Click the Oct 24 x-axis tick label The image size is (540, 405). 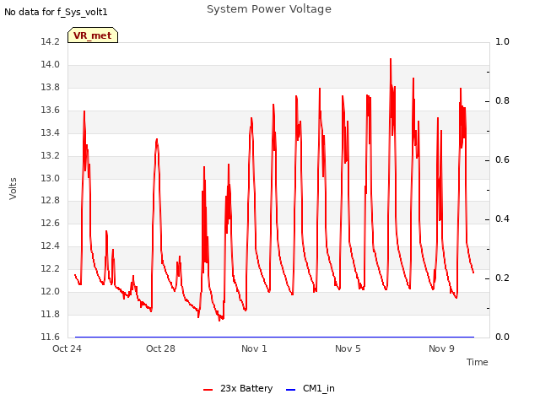pos(67,348)
